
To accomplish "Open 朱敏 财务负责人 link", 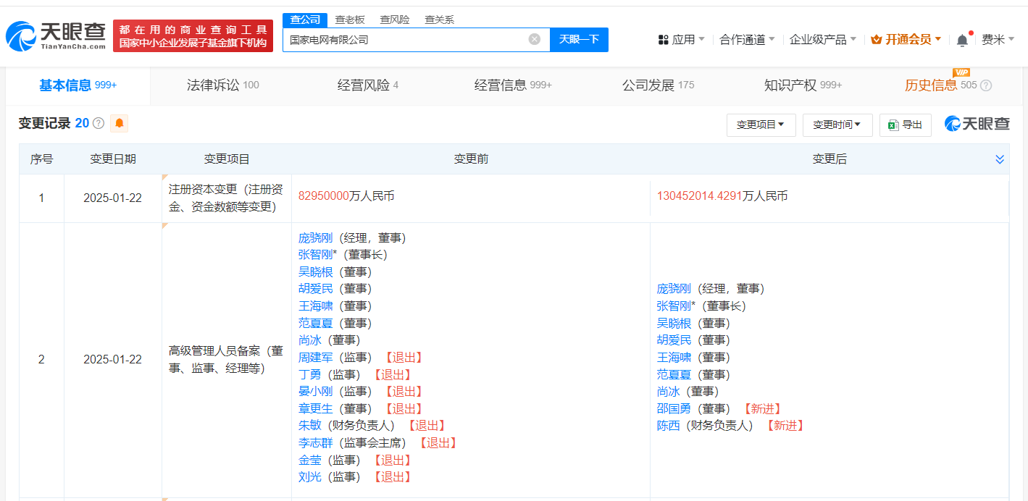I will (x=310, y=425).
